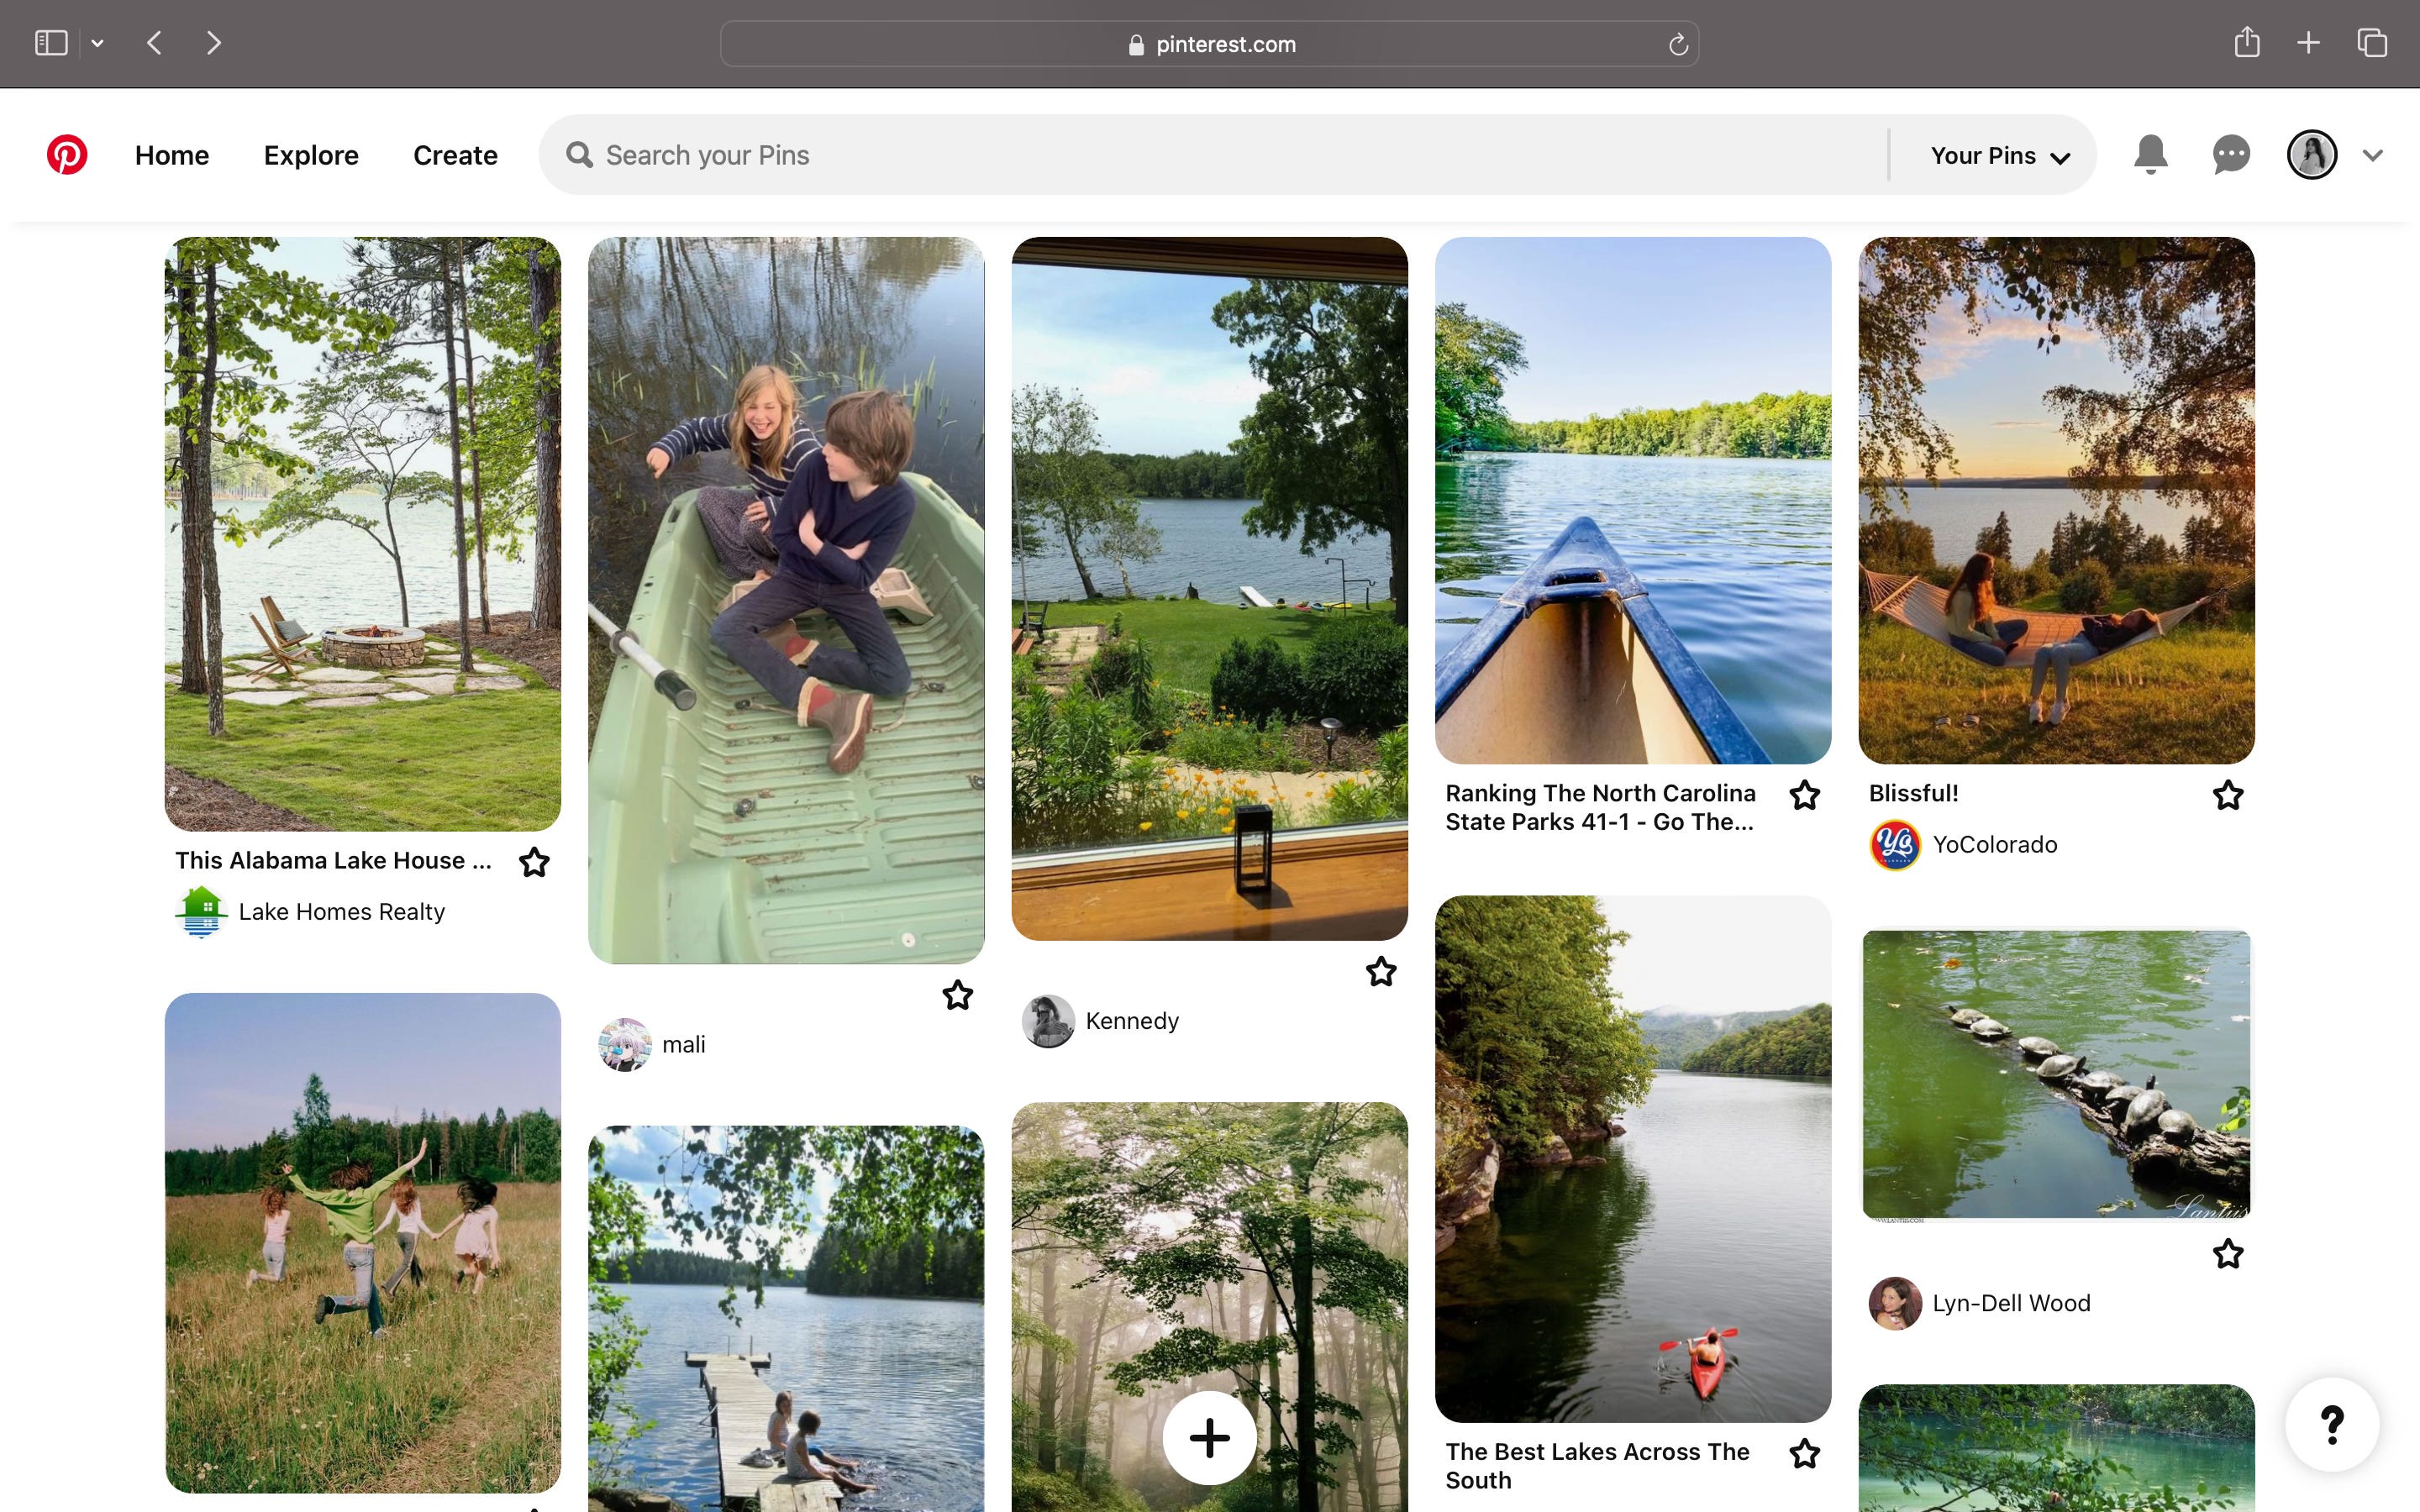The width and height of the screenshot is (2420, 1512).
Task: Open Kennedy's profile avatar
Action: tap(1048, 1021)
